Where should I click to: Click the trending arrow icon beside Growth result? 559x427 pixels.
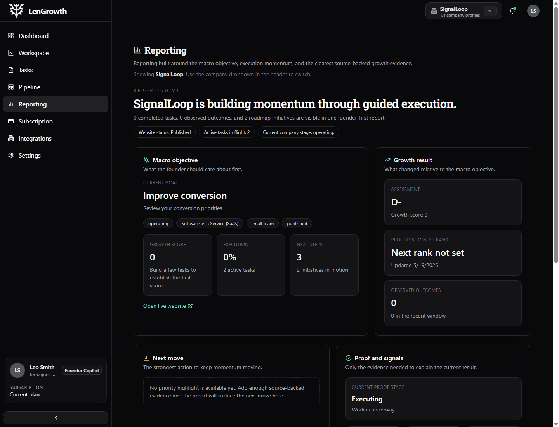(387, 160)
